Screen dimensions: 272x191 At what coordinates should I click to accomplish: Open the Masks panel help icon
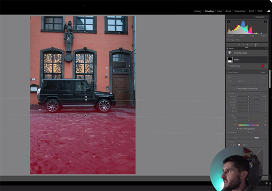(267, 49)
